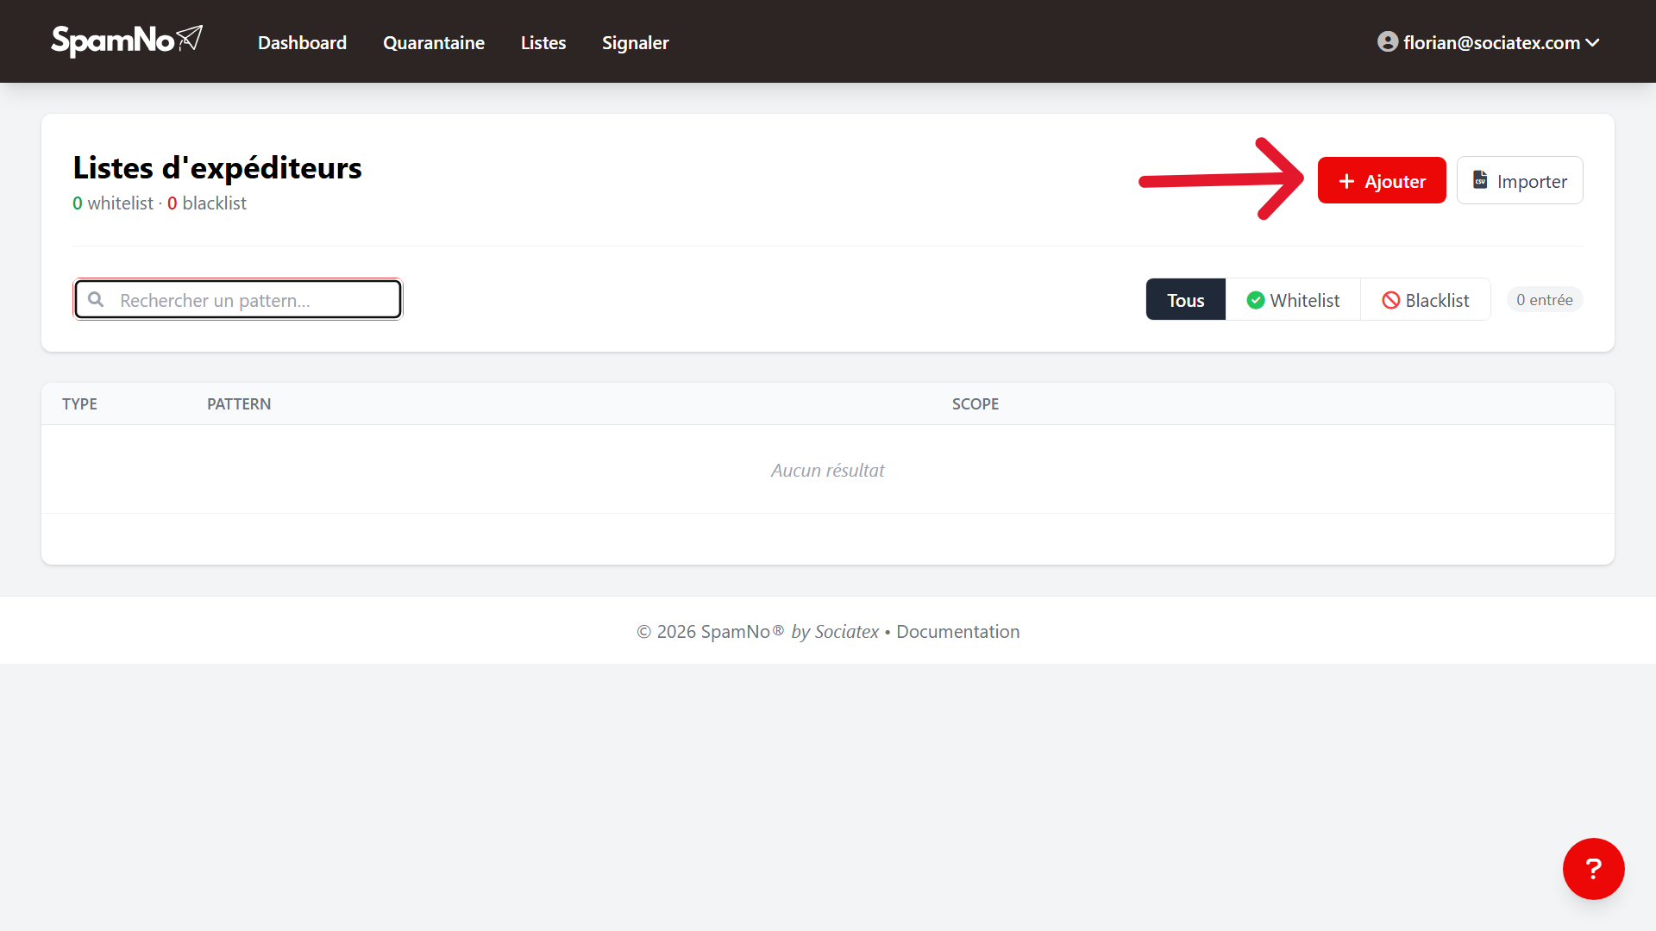The image size is (1656, 931).
Task: Go to the Quarantaine page
Action: (x=434, y=42)
